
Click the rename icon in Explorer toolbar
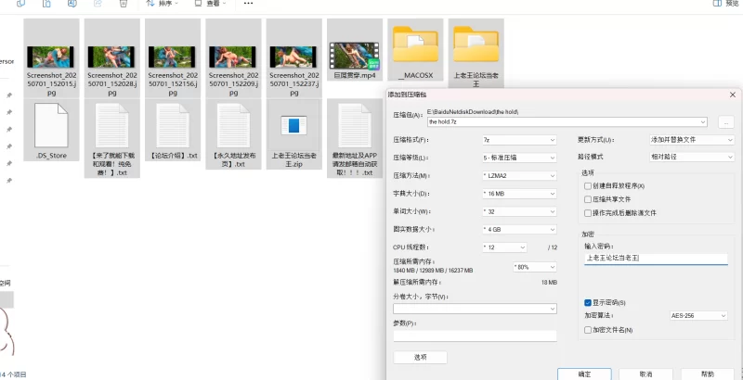72,4
